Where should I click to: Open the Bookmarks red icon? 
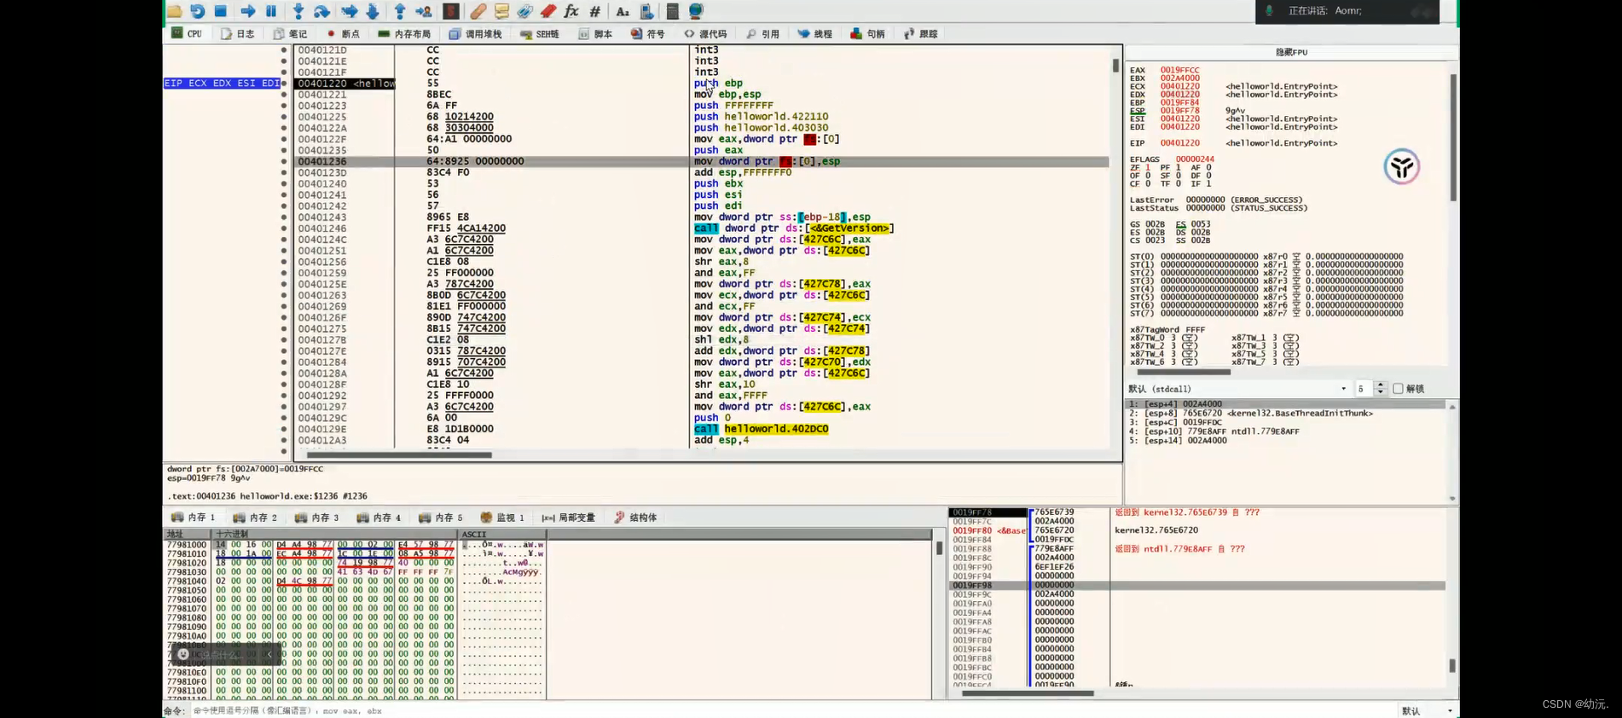[548, 11]
